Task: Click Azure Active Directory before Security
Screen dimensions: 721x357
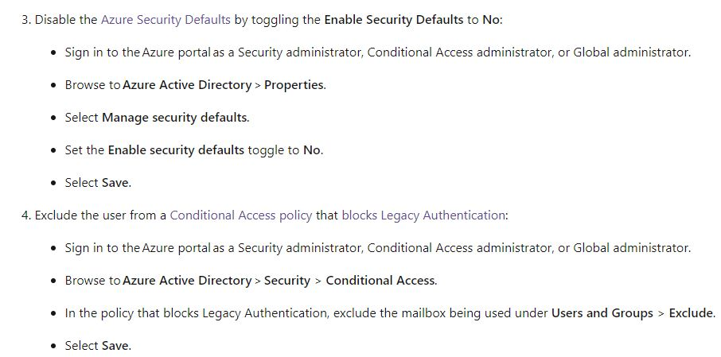Action: pyautogui.click(x=187, y=280)
